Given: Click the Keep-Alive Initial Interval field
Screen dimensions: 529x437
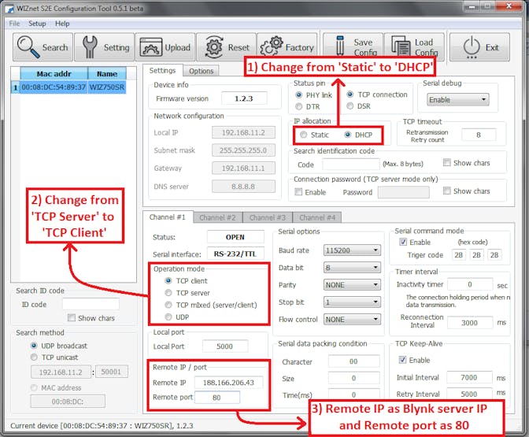Looking at the screenshot, I should [469, 377].
